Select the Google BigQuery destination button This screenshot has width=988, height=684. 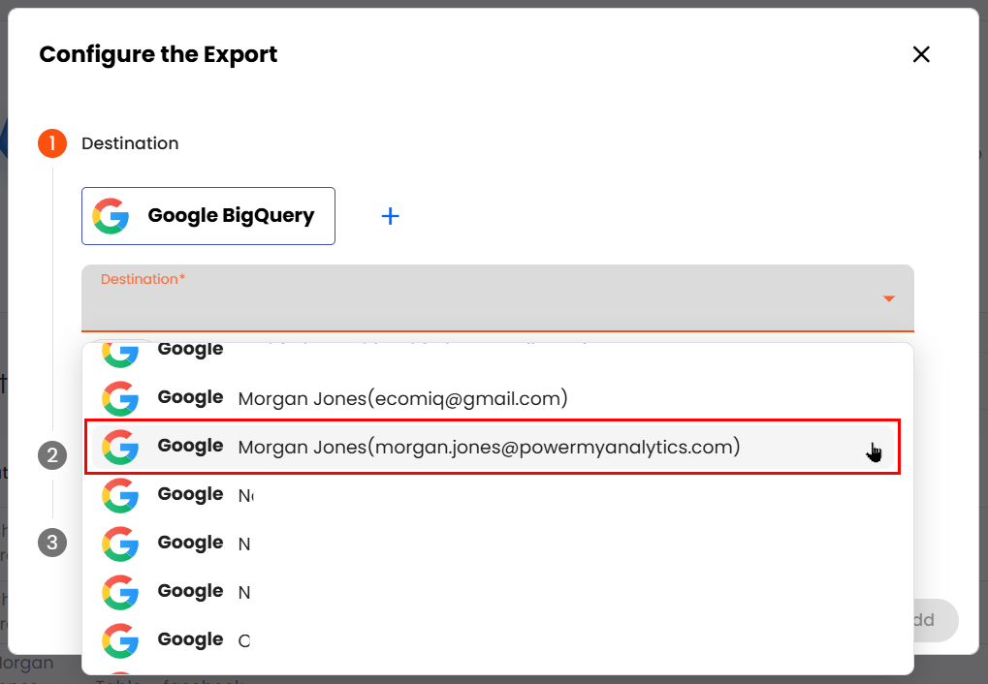pyautogui.click(x=208, y=216)
